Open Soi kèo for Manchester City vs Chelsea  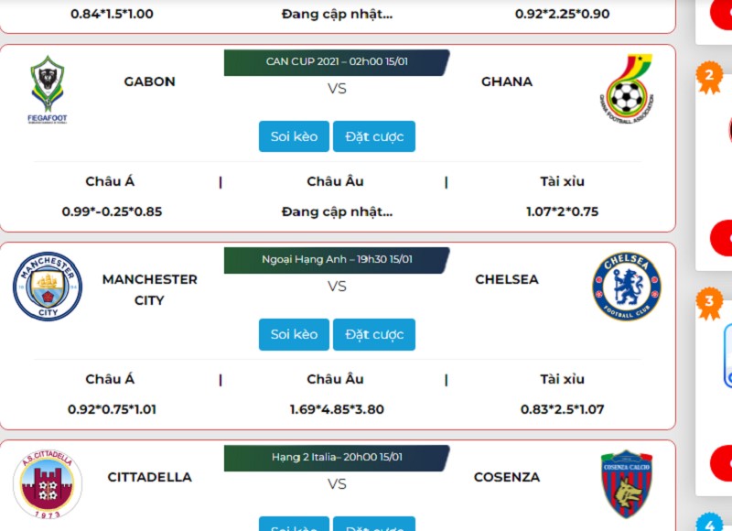click(x=294, y=334)
